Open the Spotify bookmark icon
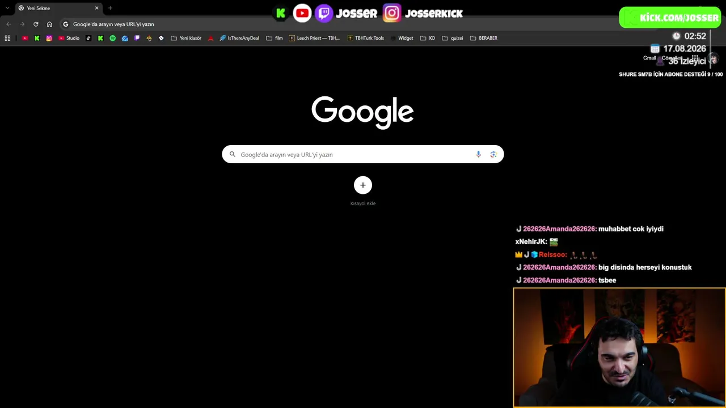The image size is (726, 408). pos(112,38)
